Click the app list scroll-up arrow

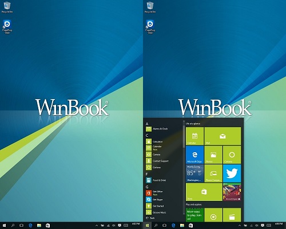pos(184,121)
